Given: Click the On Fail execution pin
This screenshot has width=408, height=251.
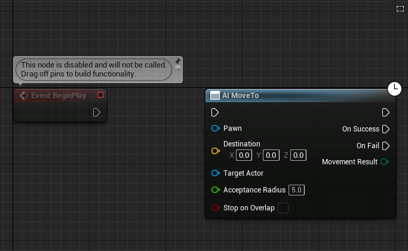Looking at the screenshot, I should pyautogui.click(x=386, y=146).
